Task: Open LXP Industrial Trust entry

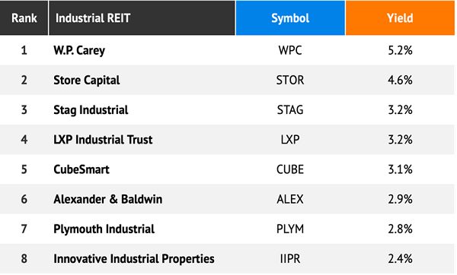Action: coord(103,140)
